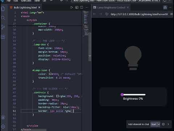Click the position: relative line
Image resolution: width=174 pixels, height=131 pixels.
[52, 56]
